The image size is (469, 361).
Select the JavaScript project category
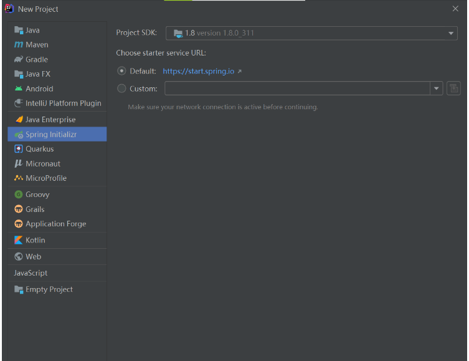point(31,273)
